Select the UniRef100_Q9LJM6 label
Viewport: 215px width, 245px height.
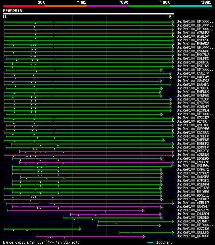193,125
